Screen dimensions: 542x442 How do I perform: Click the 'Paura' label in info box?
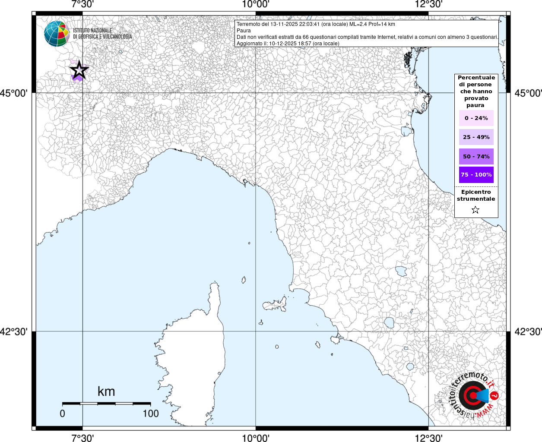point(244,31)
